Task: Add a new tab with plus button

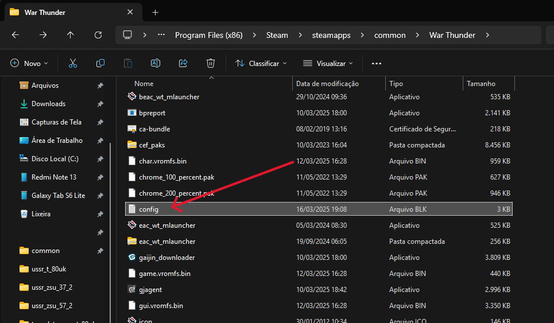Action: (155, 12)
